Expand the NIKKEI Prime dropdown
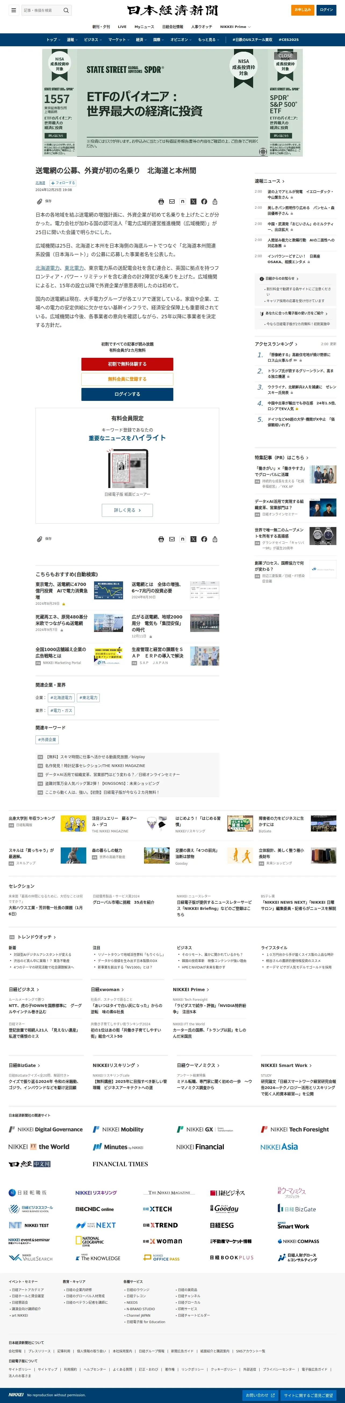Image resolution: width=345 pixels, height=1403 pixels. coord(236,27)
